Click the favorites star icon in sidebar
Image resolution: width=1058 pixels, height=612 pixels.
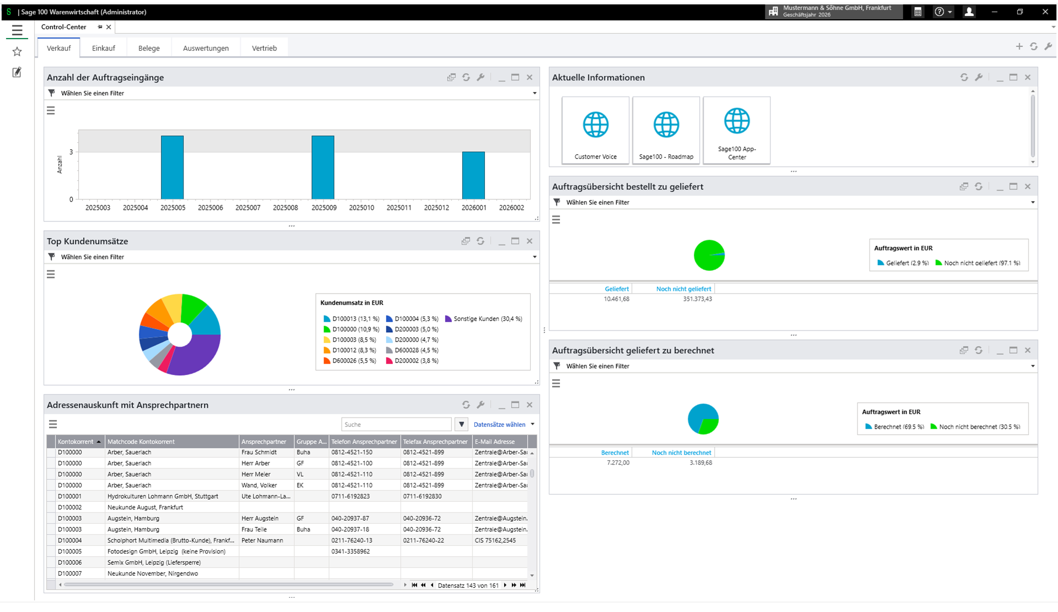click(17, 52)
